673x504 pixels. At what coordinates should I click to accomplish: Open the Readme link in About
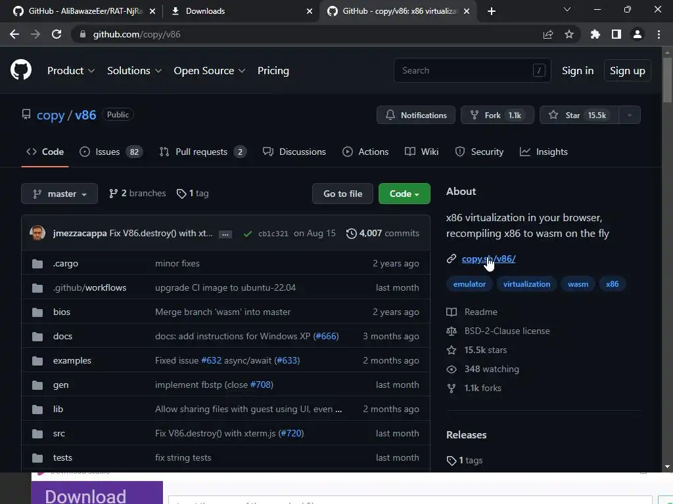[x=480, y=312]
